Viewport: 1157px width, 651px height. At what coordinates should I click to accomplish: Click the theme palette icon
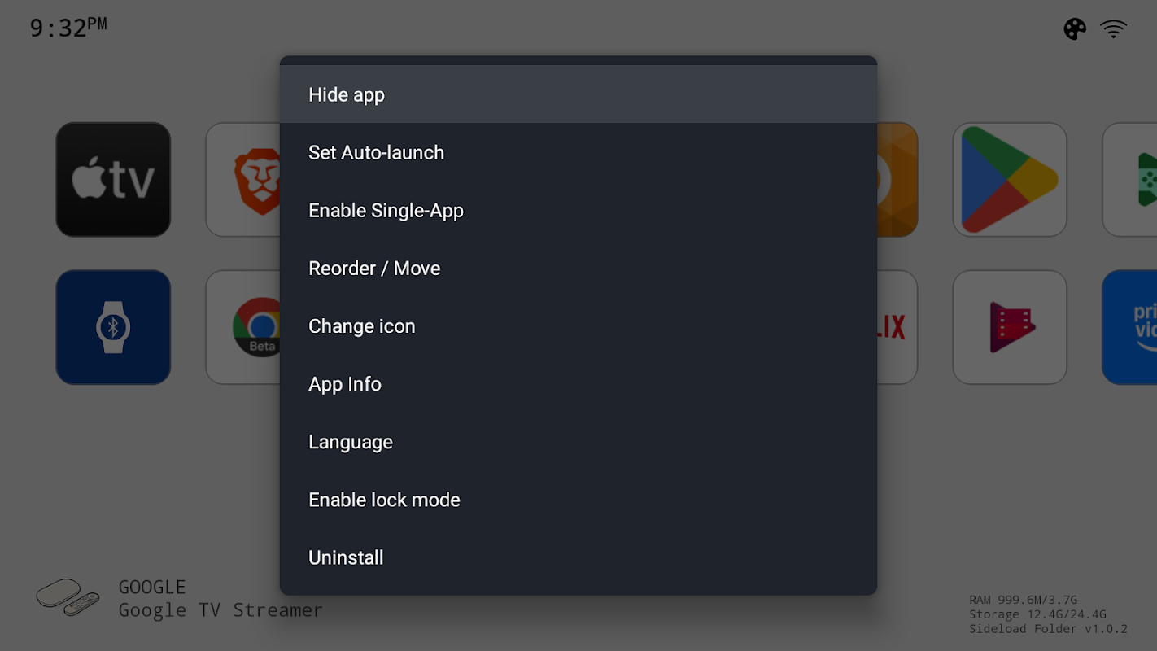tap(1075, 29)
